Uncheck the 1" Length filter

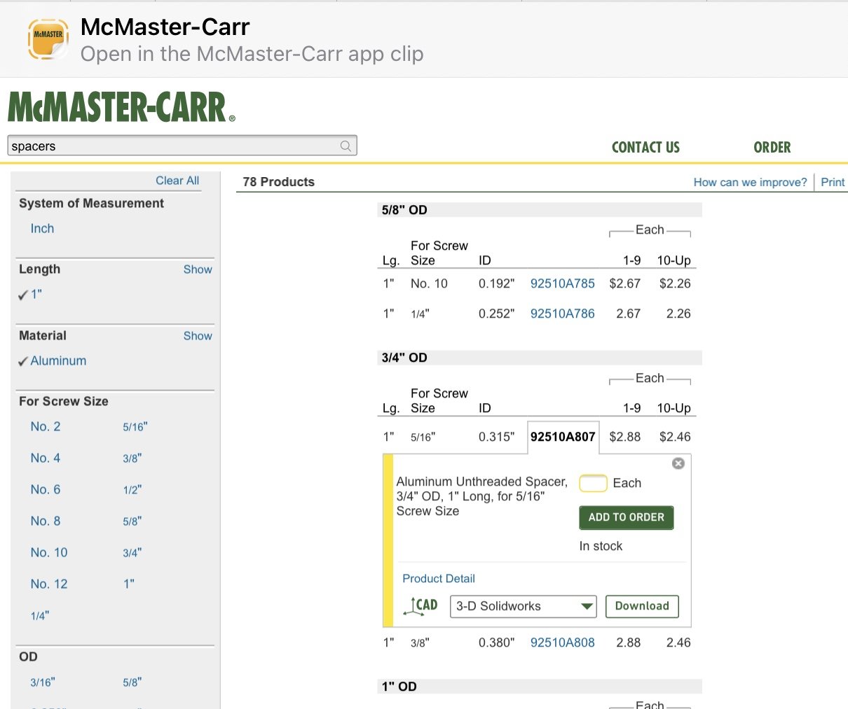(x=30, y=295)
